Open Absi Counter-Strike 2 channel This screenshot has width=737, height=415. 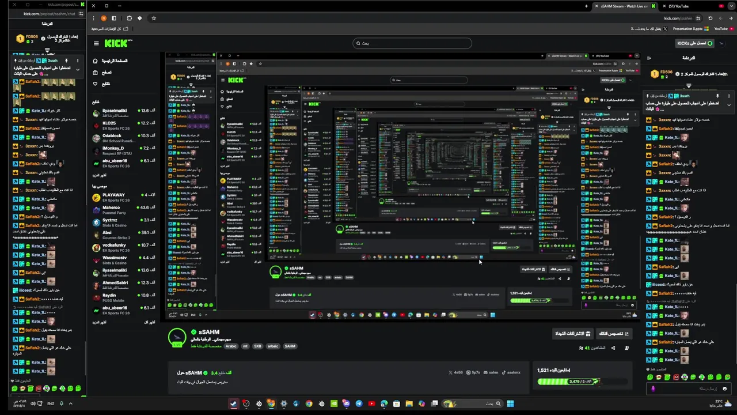[x=124, y=235]
